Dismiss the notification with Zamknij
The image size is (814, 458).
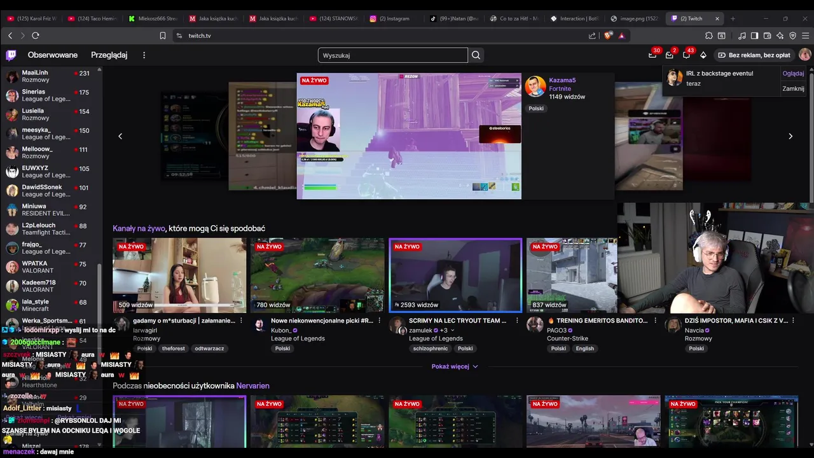(x=793, y=88)
